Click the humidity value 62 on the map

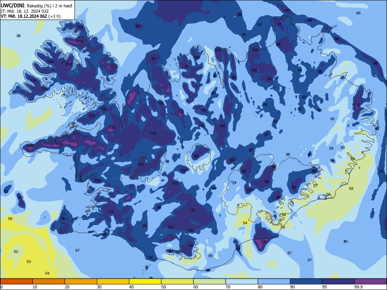pos(16,252)
